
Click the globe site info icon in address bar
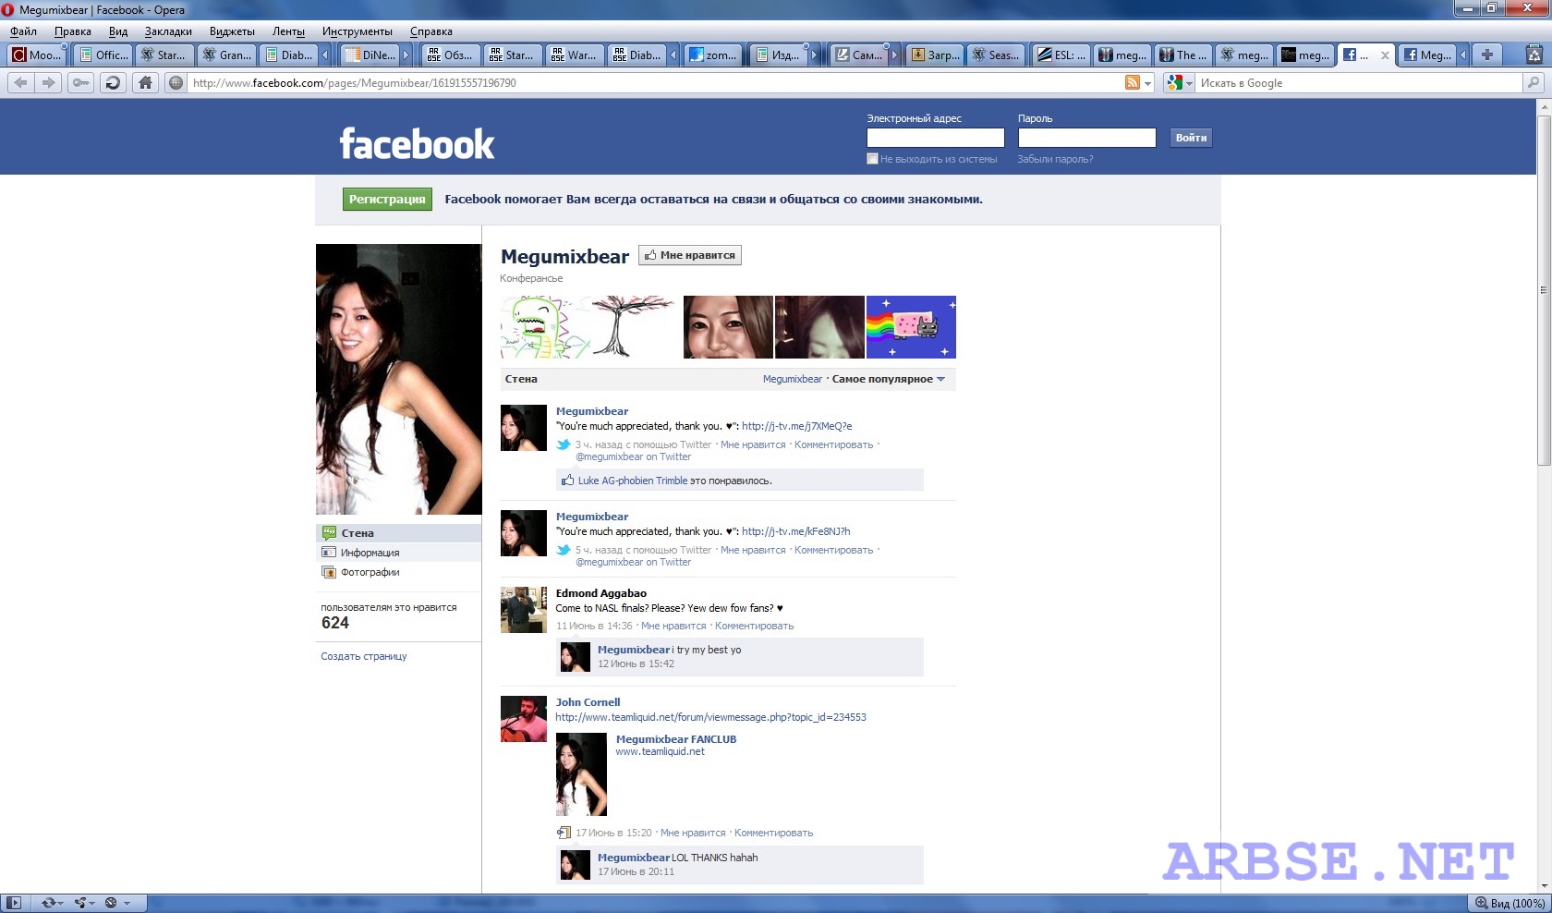[x=176, y=82]
